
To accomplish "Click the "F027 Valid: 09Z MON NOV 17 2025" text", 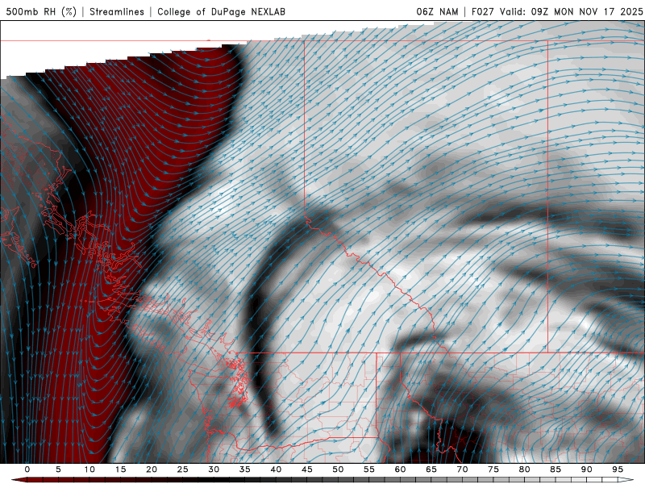I will tap(557, 11).
